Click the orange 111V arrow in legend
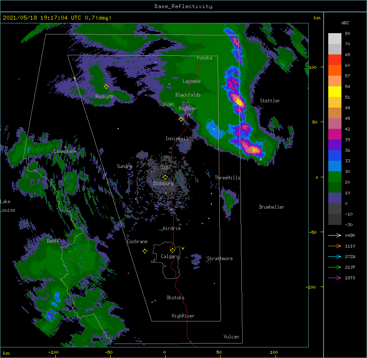 (x=335, y=246)
